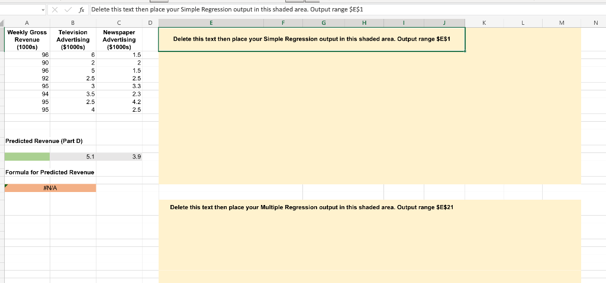The width and height of the screenshot is (606, 283).
Task: Click the Television Advertising cell containing 5
Action: (73, 71)
